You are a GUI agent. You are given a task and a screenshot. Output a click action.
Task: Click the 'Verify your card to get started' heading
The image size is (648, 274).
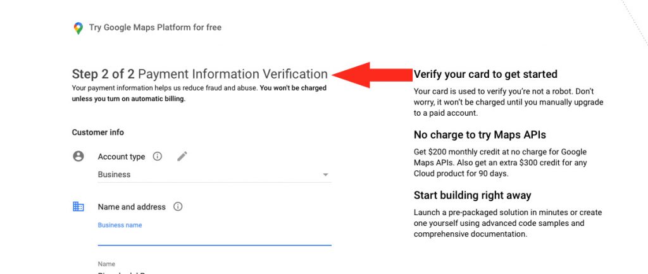(x=485, y=75)
